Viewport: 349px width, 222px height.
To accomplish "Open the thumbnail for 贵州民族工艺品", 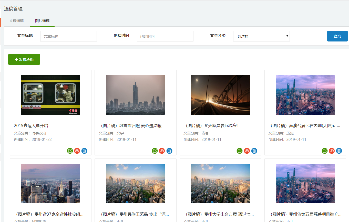I will (135, 184).
